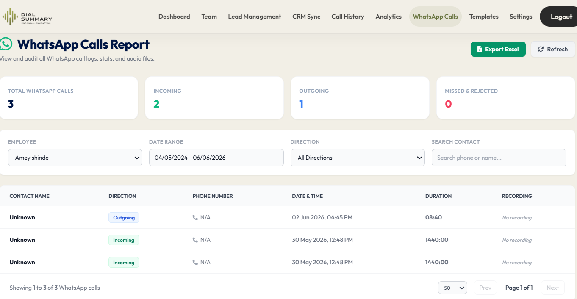Expand the Employee dropdown showing Amey shinde

click(x=75, y=158)
